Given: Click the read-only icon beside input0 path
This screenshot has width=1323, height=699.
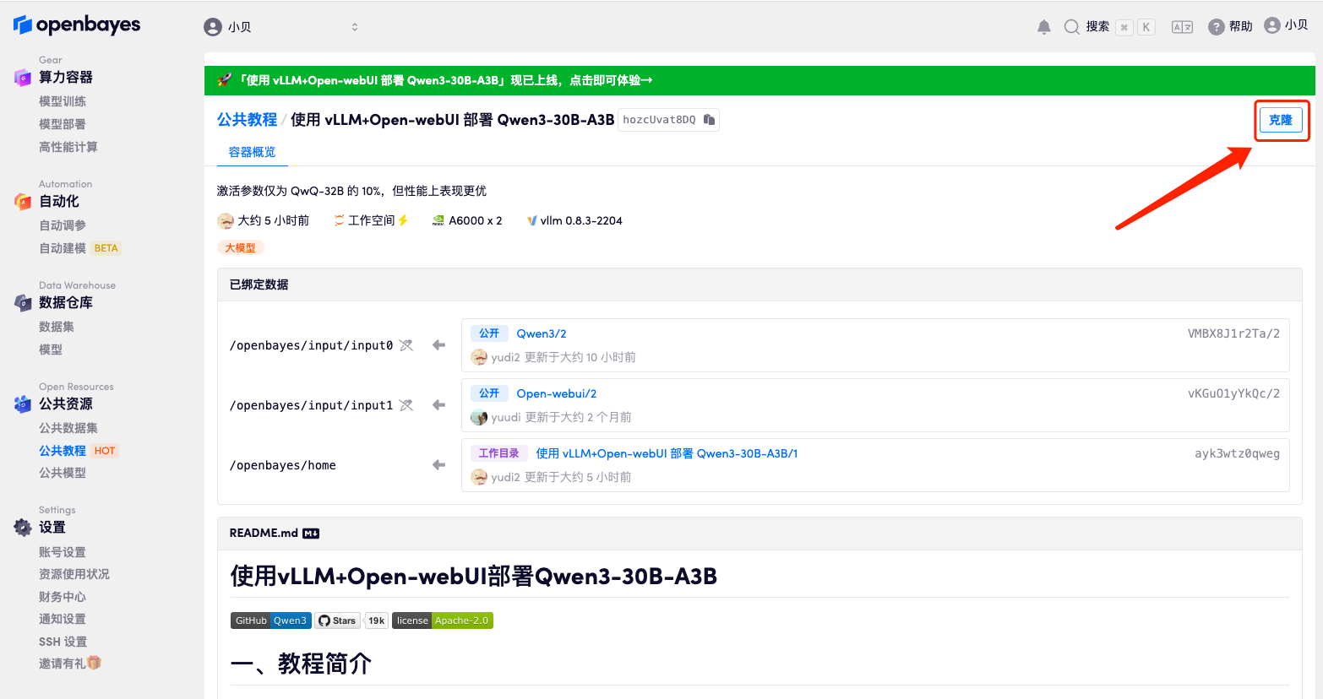Looking at the screenshot, I should [406, 345].
